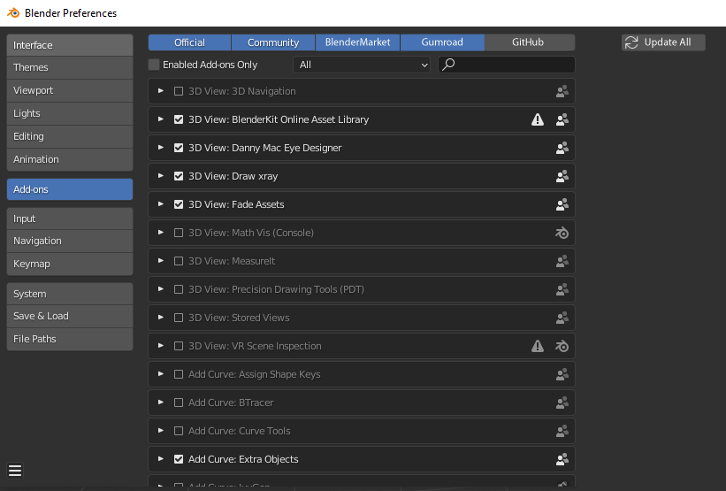Click Blender official icon on Math Vis row
This screenshot has height=491, width=726.
[562, 233]
